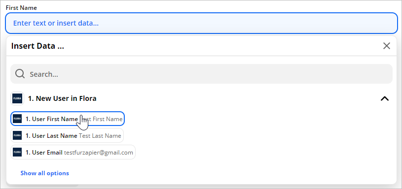
Task: Collapse the New User in Flora section
Action: [x=385, y=98]
